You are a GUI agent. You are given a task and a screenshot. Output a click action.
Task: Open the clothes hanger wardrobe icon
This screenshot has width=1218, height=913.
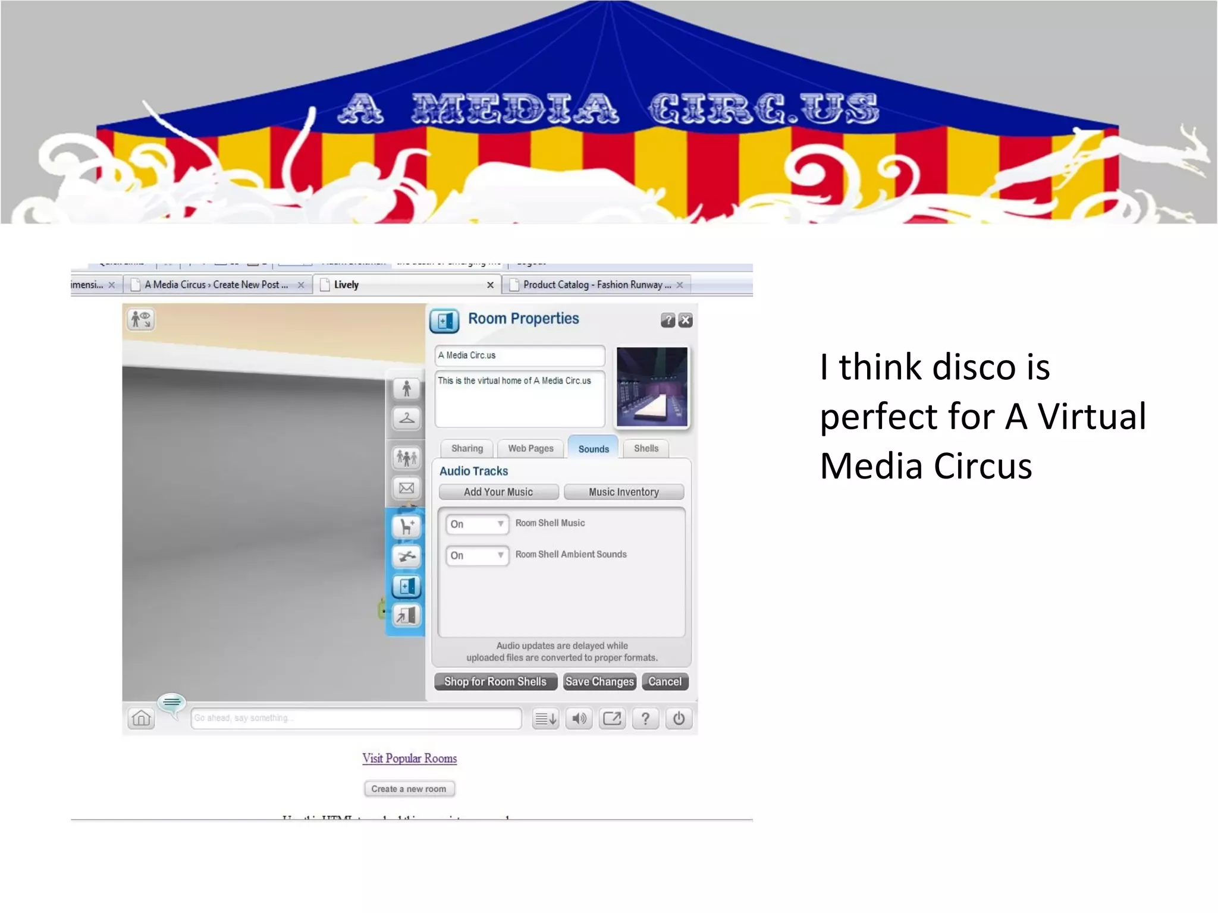pos(407,418)
